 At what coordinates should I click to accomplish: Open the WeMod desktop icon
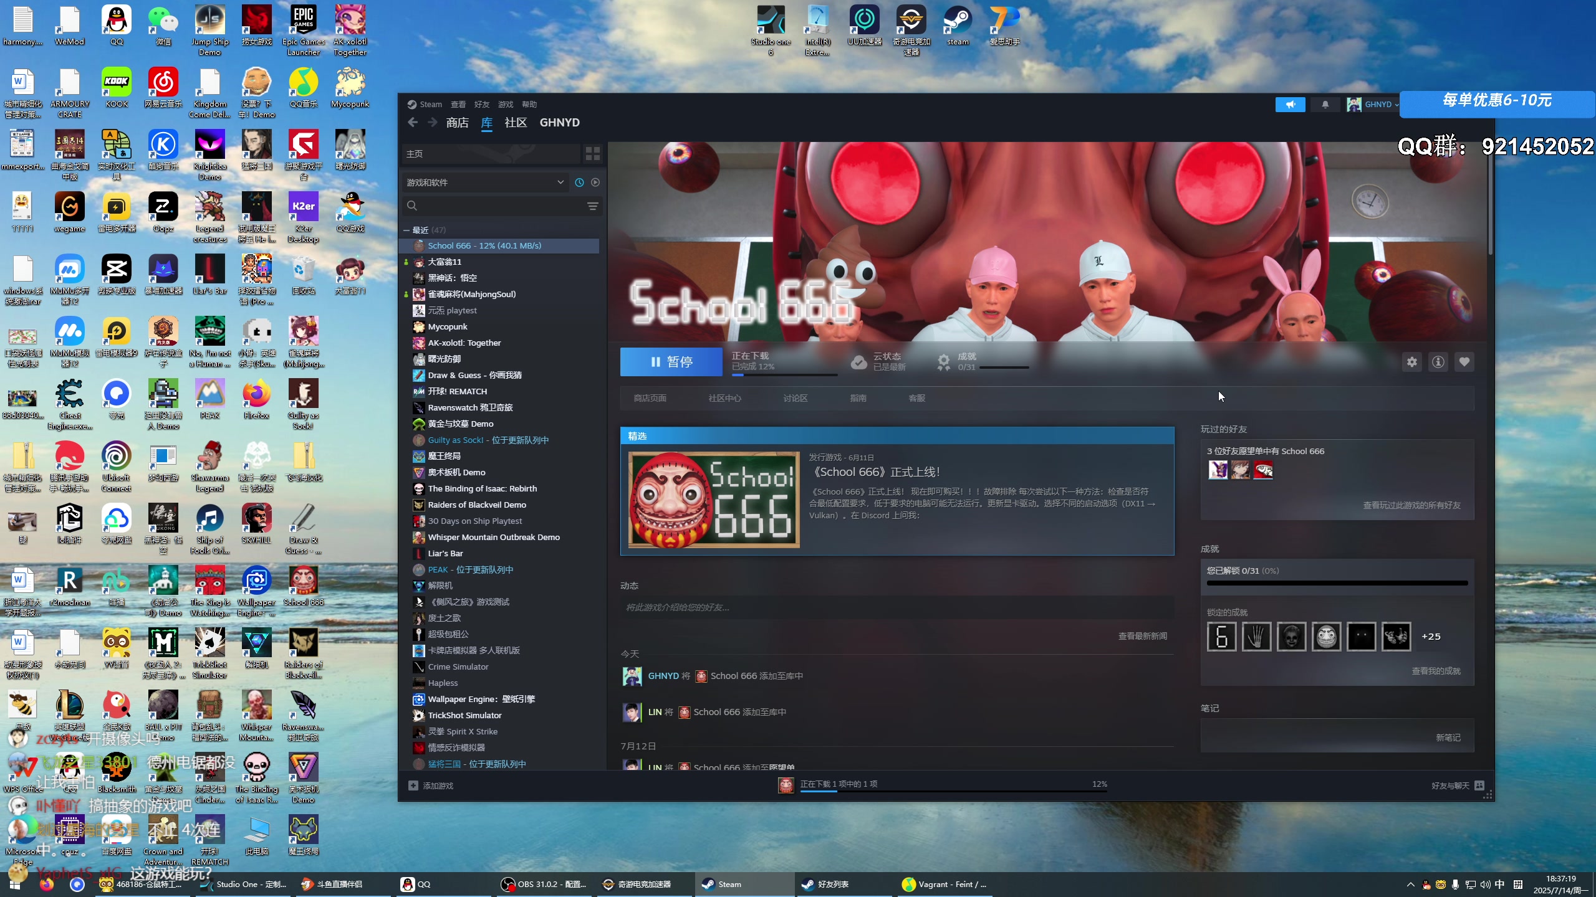pos(69,26)
